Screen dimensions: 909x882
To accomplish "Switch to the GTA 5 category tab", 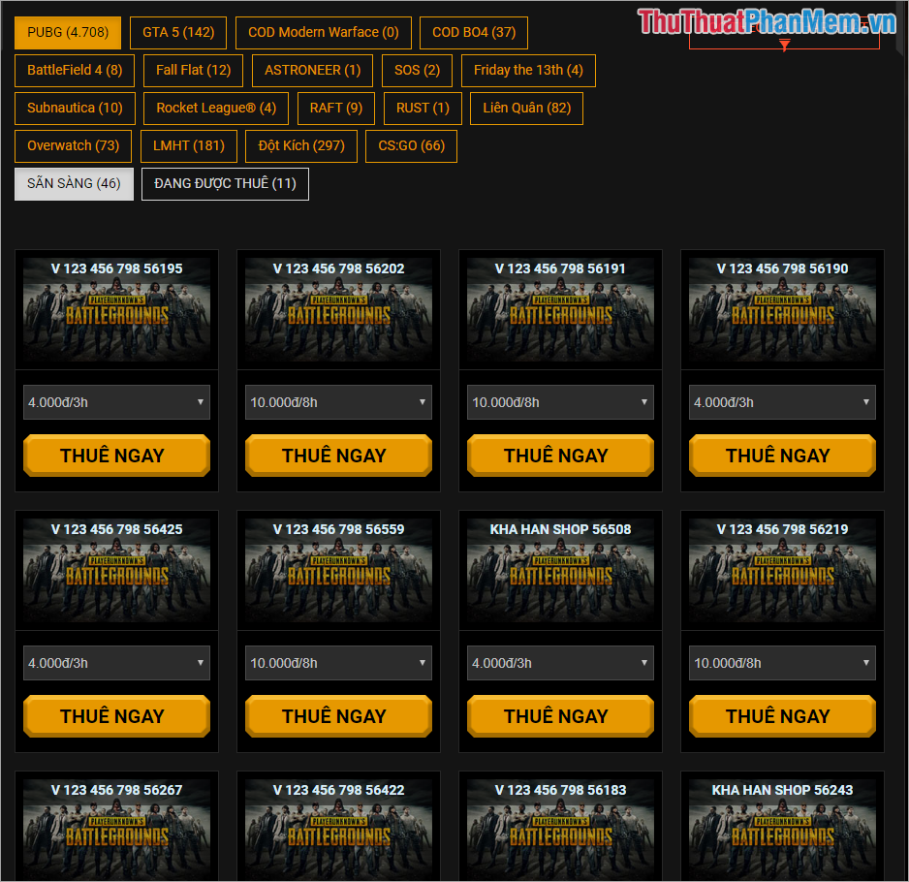I will pos(177,32).
